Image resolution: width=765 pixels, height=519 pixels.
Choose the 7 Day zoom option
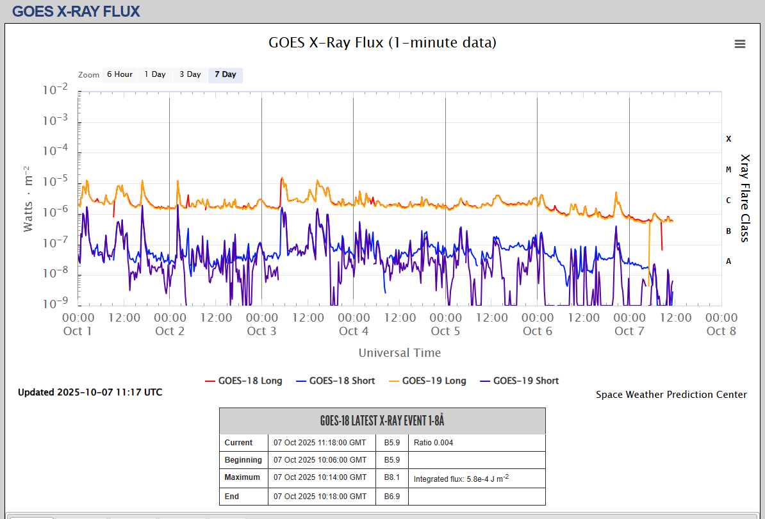tap(226, 74)
